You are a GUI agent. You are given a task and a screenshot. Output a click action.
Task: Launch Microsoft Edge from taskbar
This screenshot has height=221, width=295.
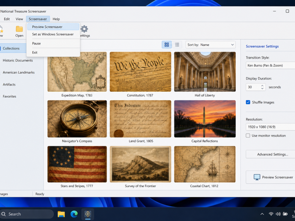tap(74, 214)
